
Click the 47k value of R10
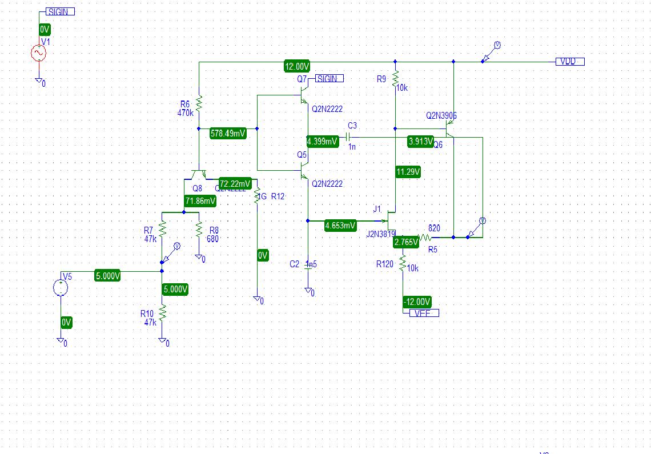point(150,322)
